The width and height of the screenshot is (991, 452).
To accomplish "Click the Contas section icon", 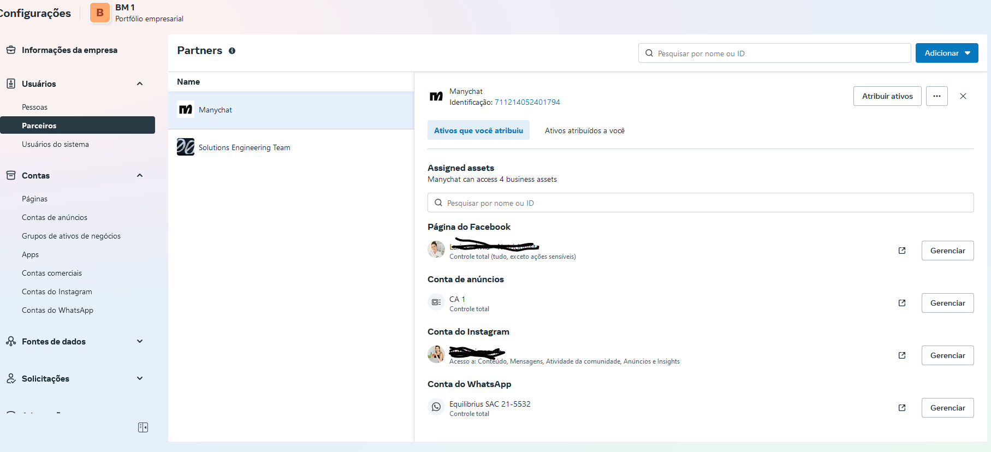I will coord(11,175).
